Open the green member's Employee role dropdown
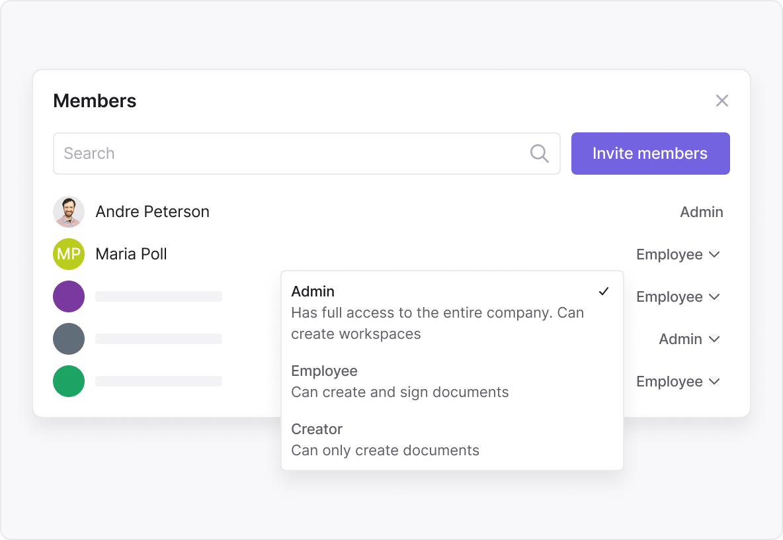 (x=678, y=382)
